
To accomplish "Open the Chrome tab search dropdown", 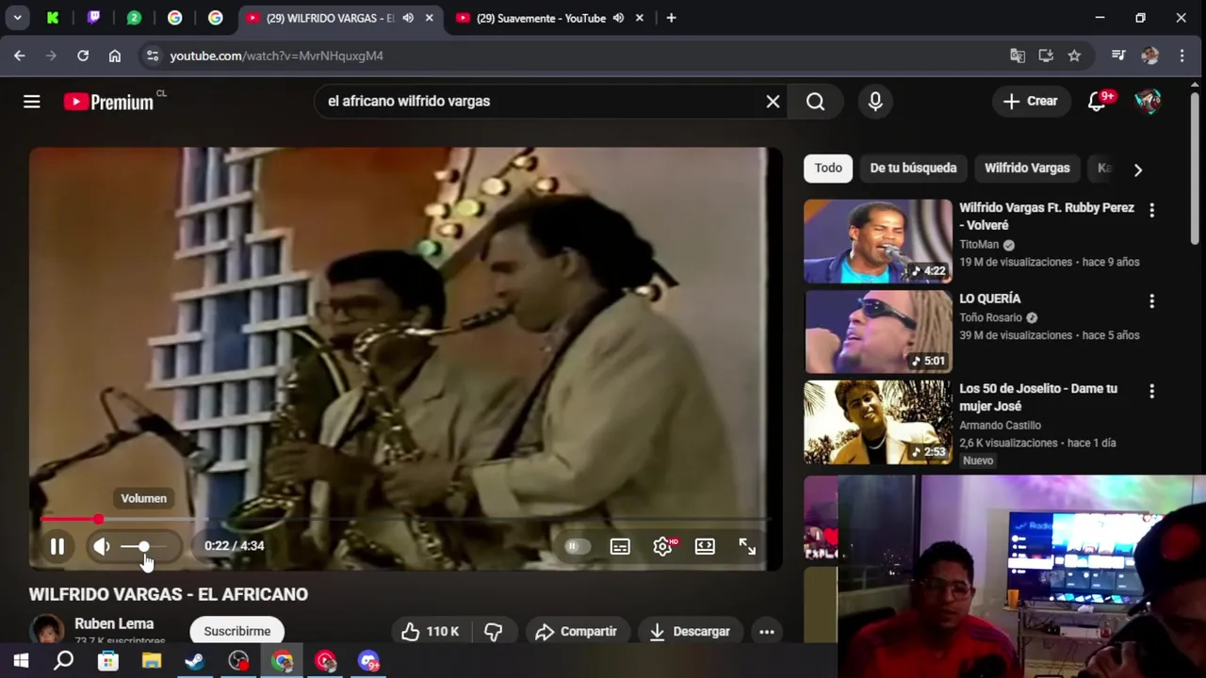I will coord(17,18).
